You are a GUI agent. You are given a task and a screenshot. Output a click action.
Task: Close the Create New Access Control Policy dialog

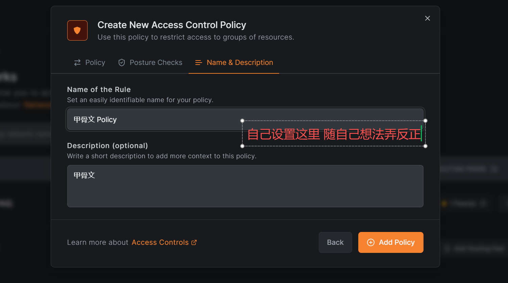[428, 18]
